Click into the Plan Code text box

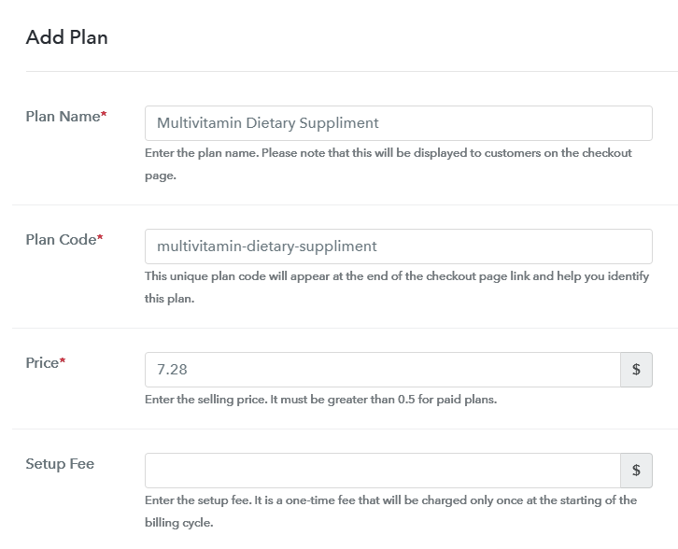pyautogui.click(x=398, y=246)
